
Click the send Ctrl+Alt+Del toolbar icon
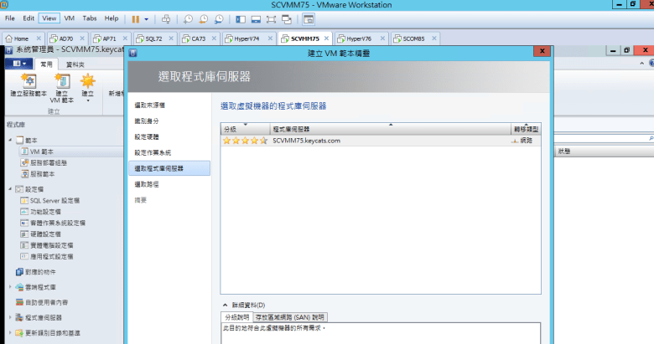click(166, 18)
